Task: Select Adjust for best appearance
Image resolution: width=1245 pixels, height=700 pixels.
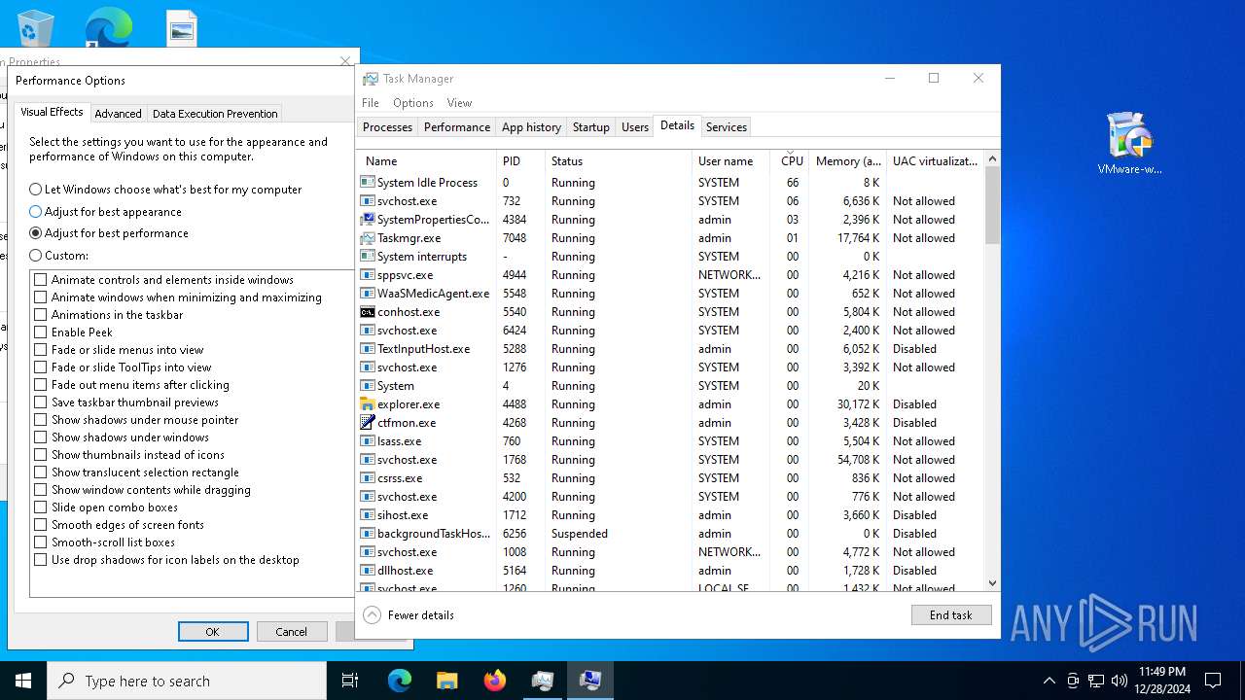Action: 105,212
